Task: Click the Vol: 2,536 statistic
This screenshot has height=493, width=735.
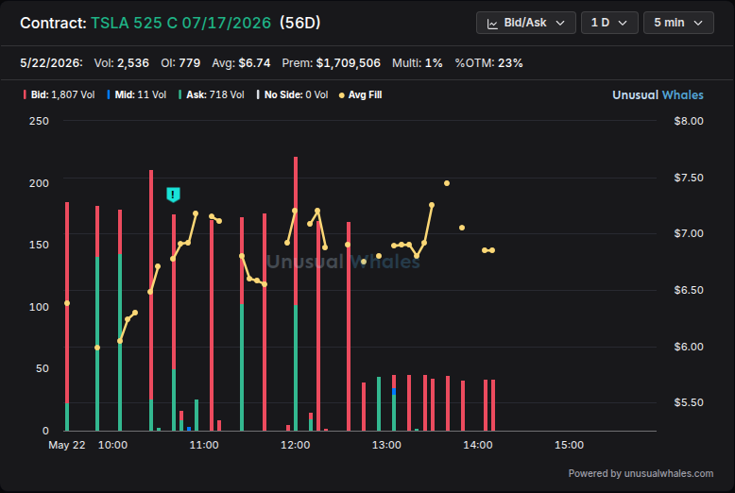Action: [x=122, y=62]
